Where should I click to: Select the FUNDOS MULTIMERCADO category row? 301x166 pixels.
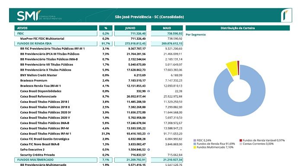point(56,160)
